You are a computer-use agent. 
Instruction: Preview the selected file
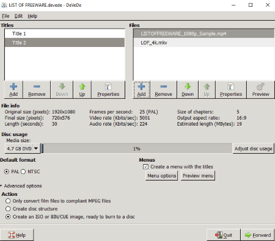tap(261, 90)
